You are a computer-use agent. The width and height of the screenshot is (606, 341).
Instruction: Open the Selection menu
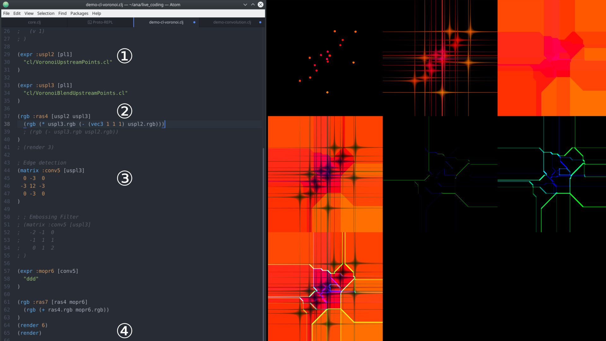pos(46,13)
